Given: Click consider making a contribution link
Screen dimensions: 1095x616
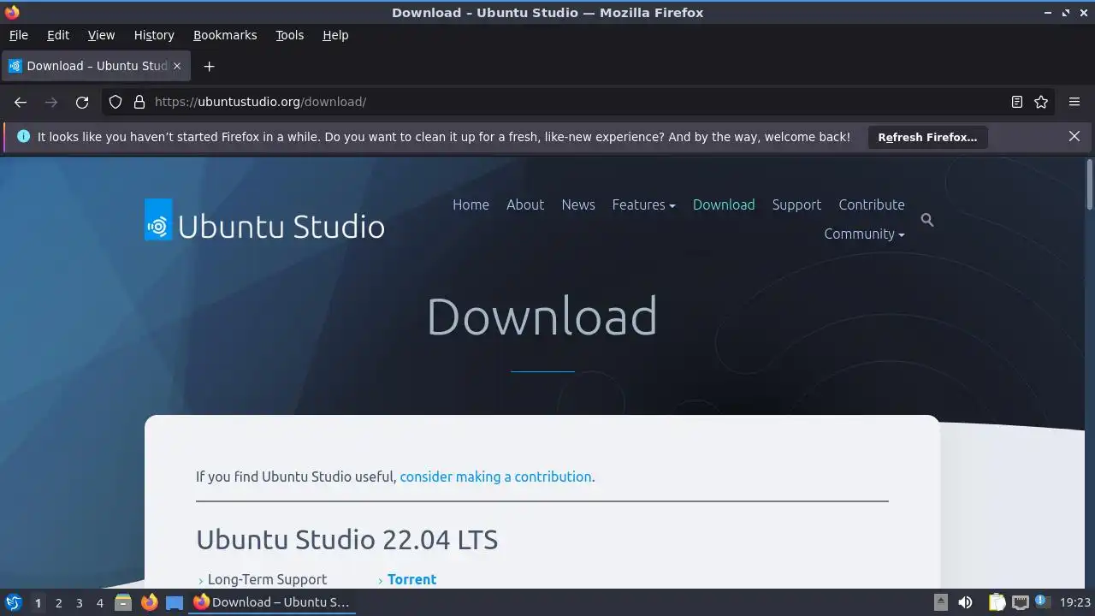Looking at the screenshot, I should pos(495,477).
